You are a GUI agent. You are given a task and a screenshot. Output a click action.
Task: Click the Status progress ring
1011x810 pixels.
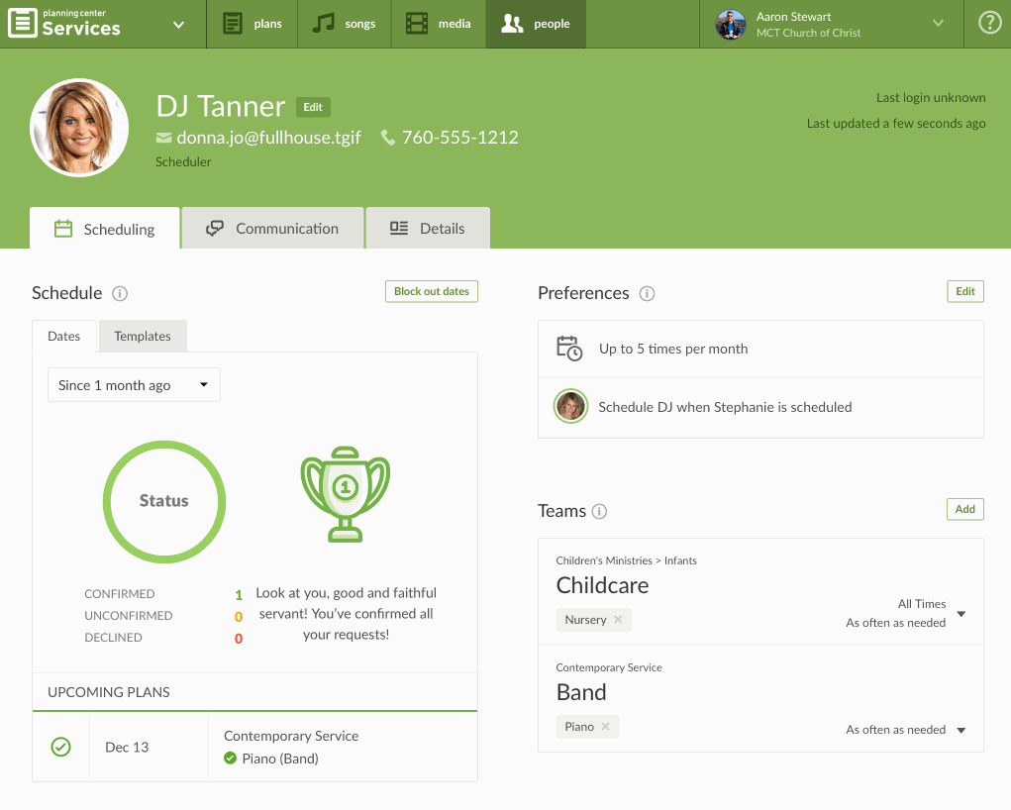coord(164,501)
